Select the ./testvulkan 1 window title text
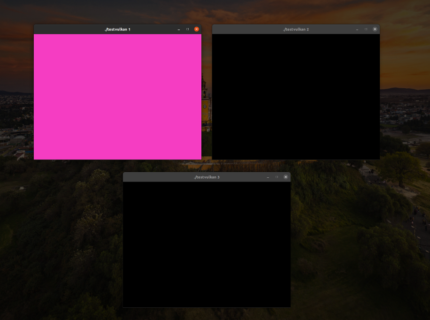Screen dimensions: 430x320 point(118,29)
